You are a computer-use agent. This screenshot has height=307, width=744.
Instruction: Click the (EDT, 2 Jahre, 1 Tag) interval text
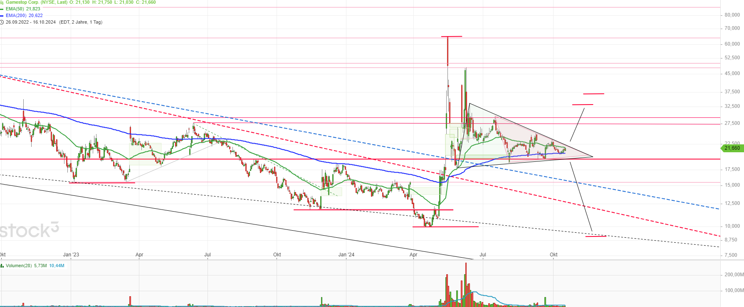(x=81, y=22)
